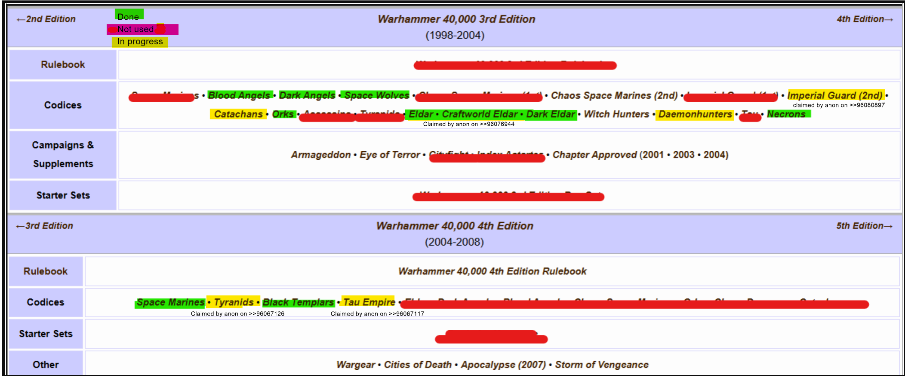Viewport: 905px width, 377px height.
Task: Open Necrons codex link
Action: click(786, 114)
